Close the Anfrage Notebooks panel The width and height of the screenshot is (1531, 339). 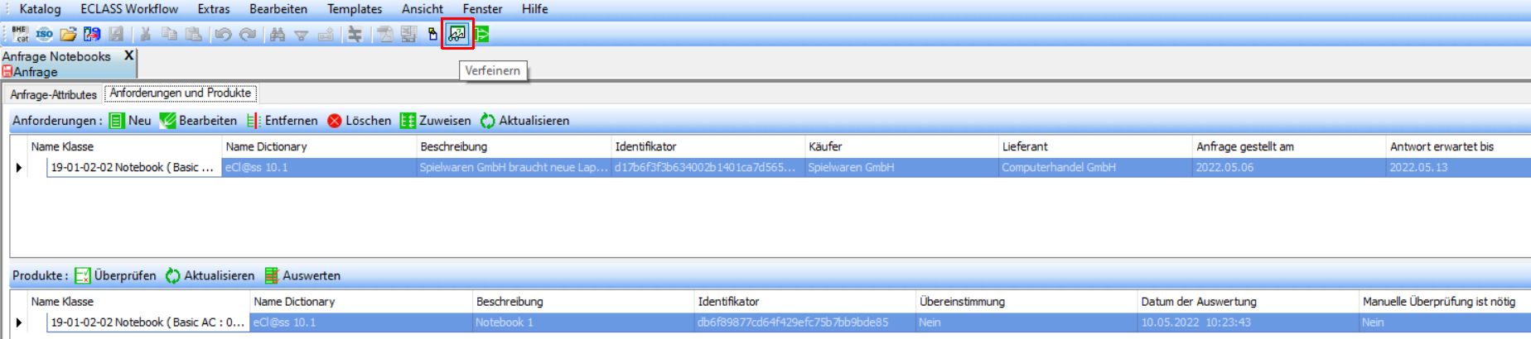coord(128,55)
